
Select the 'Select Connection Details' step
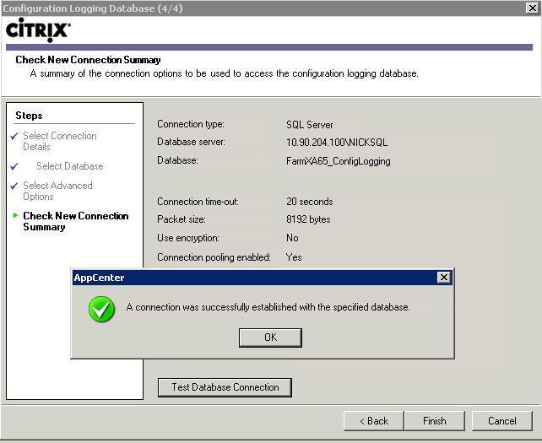point(59,141)
